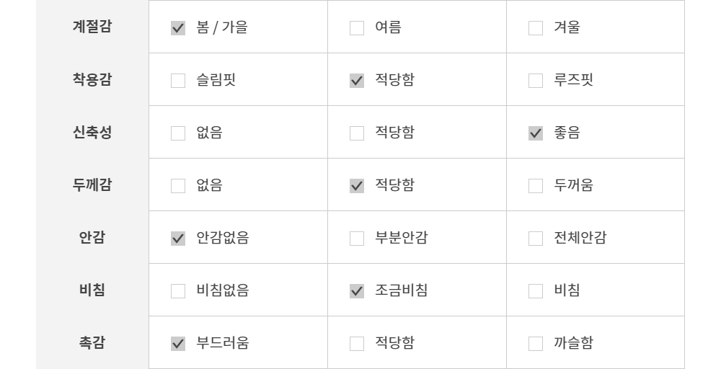Screen dimensions: 721x369
Task: Uncheck the 부드러움 texture checkbox
Action: [x=178, y=344]
